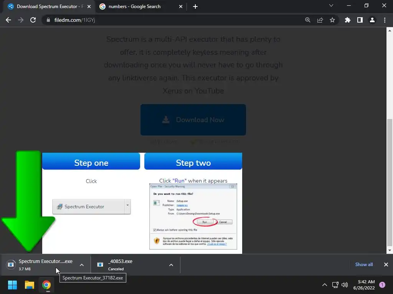Open the tab search chevron

point(331,5)
